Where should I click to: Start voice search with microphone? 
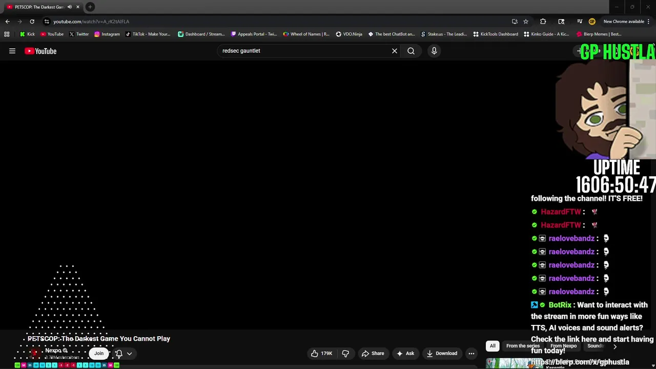(x=434, y=51)
